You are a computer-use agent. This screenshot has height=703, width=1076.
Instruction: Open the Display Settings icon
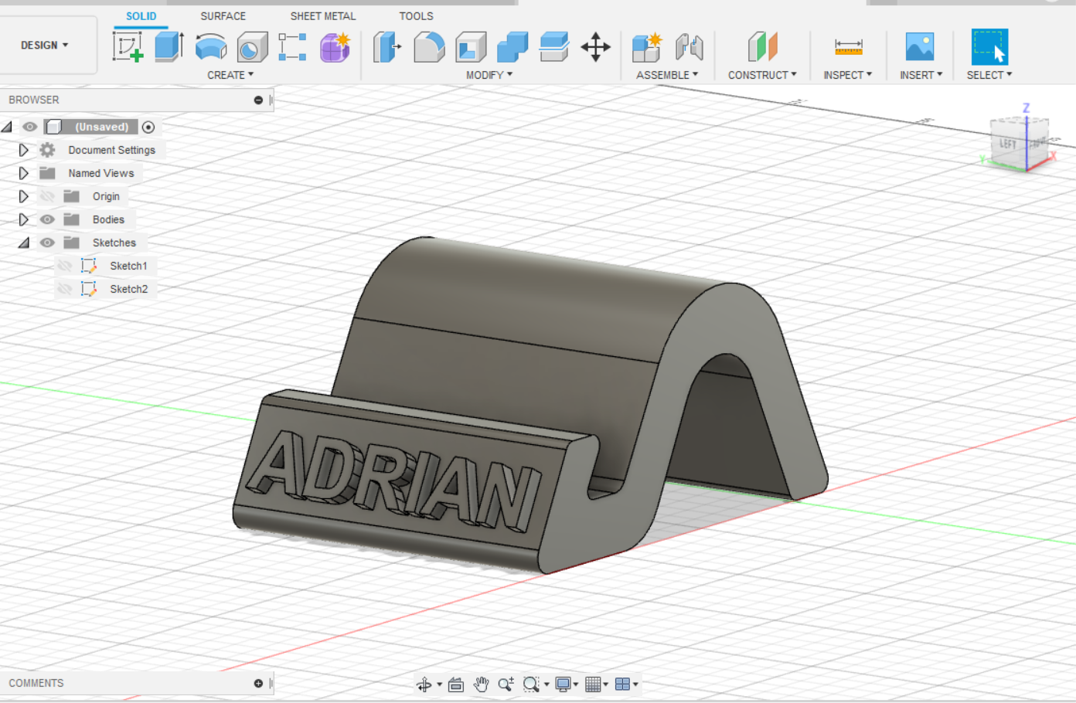tap(564, 684)
